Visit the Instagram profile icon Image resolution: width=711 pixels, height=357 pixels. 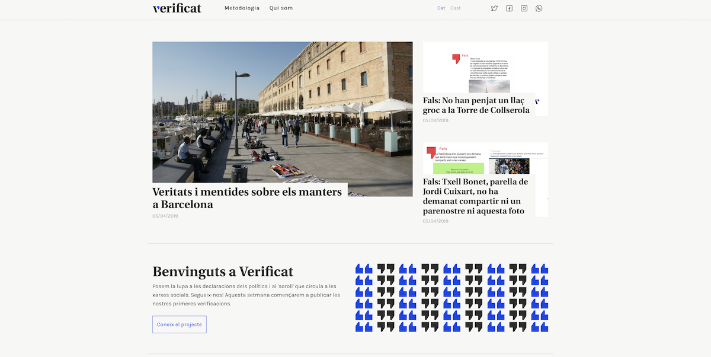524,8
